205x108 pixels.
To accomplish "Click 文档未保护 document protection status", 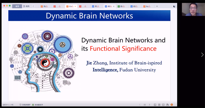I will click(25, 105).
